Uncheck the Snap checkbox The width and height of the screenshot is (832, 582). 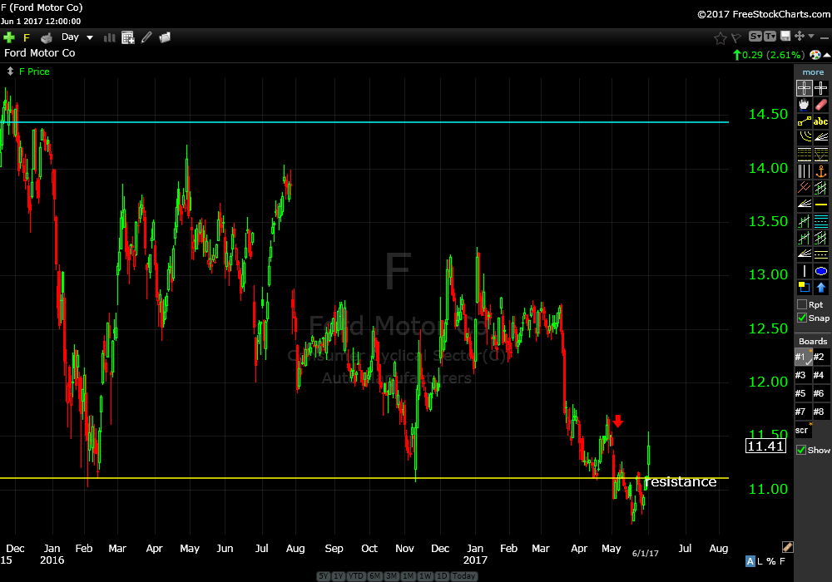[x=802, y=318]
